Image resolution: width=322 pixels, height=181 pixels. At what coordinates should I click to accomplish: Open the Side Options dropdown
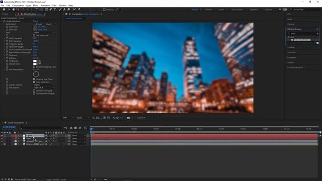click(44, 87)
